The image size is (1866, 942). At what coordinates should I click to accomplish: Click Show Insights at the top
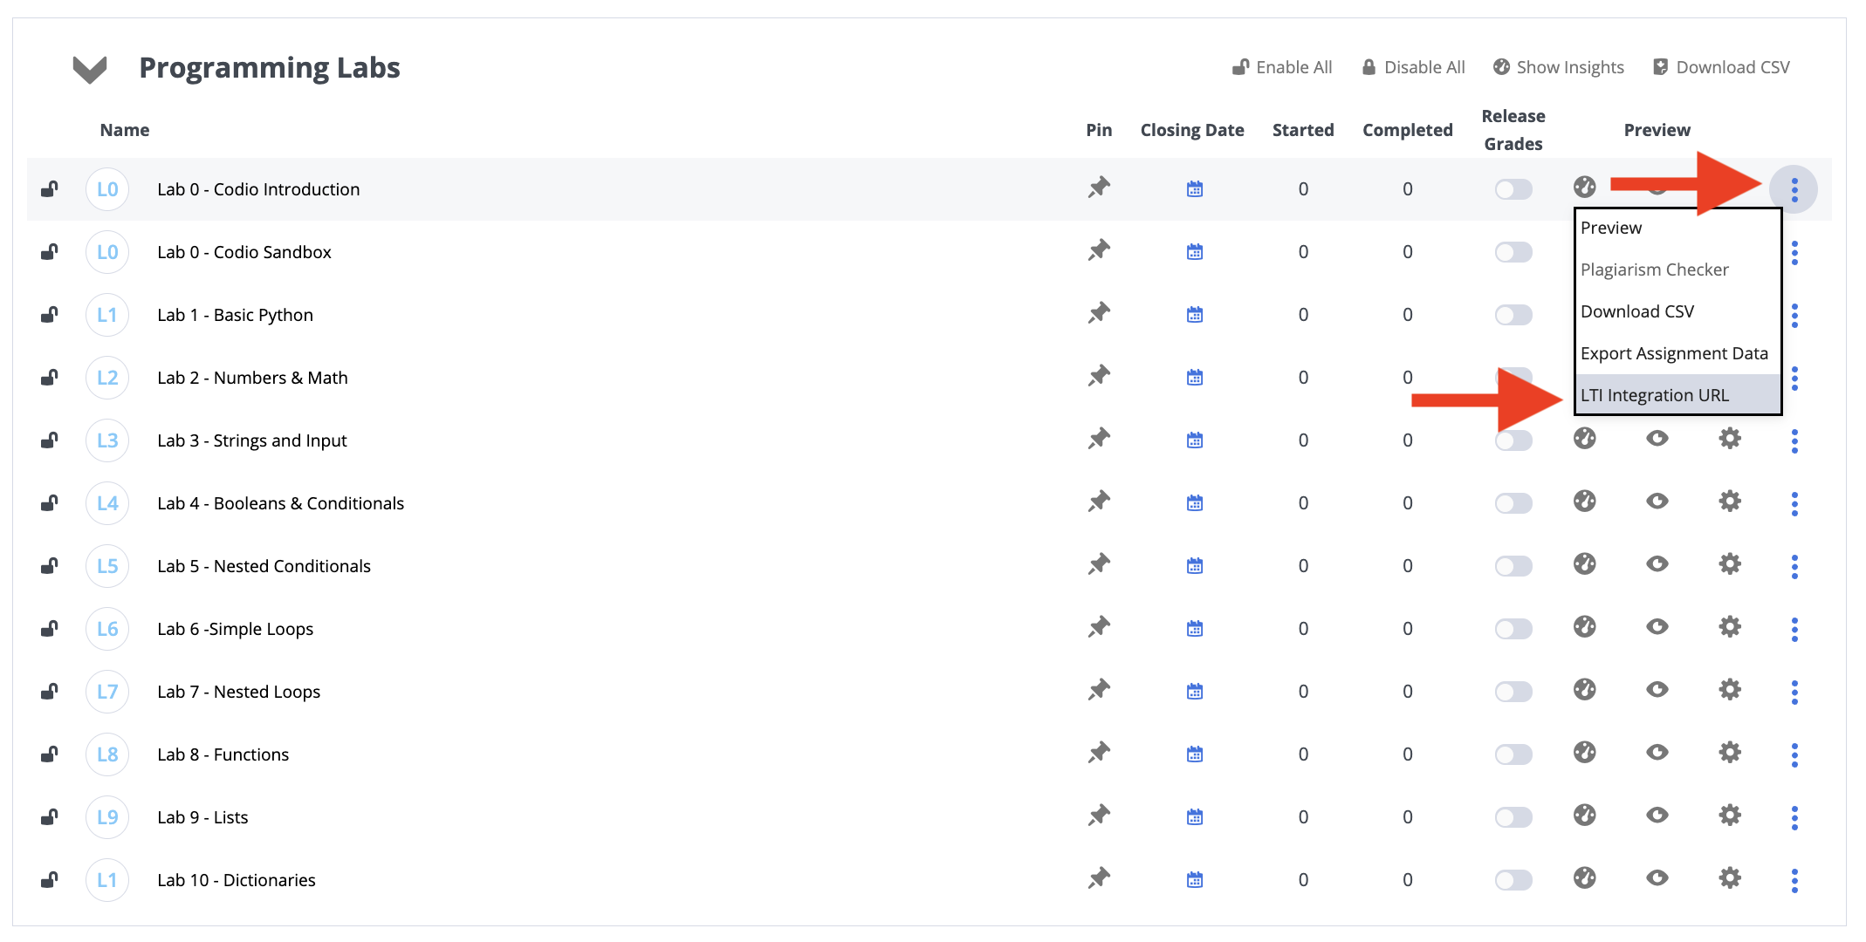[1559, 67]
